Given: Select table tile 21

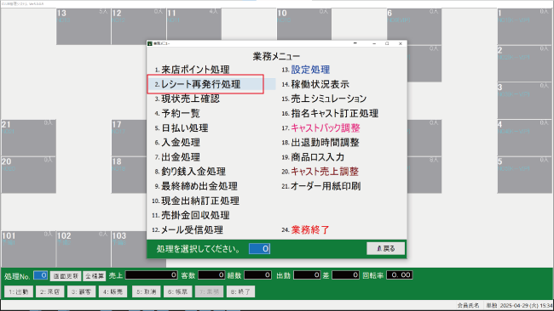Looking at the screenshot, I should (x=29, y=138).
